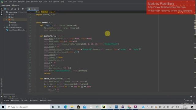
Task: Click the Expand All icon in Project panel
Action: pos(15,9)
